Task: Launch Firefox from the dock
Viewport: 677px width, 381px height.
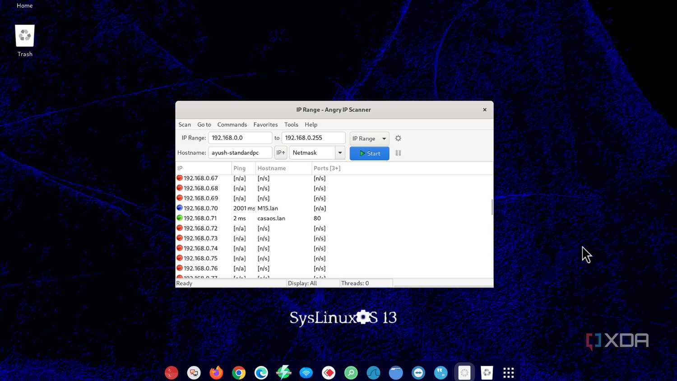Action: point(216,372)
